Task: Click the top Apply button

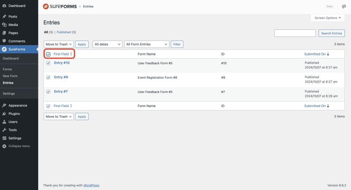Action: [82, 44]
